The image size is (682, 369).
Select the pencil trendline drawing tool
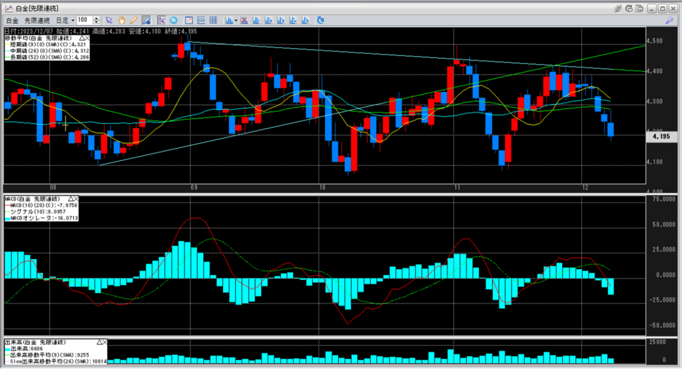[x=134, y=21]
